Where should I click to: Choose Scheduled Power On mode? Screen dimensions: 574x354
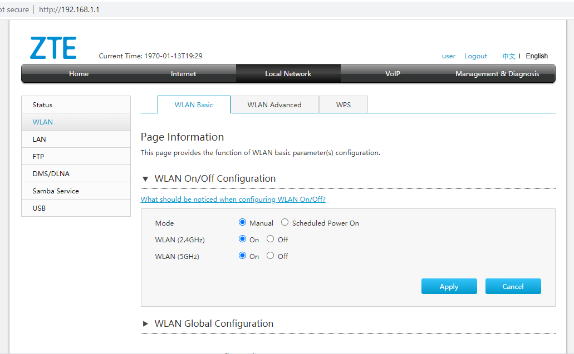pyautogui.click(x=285, y=222)
